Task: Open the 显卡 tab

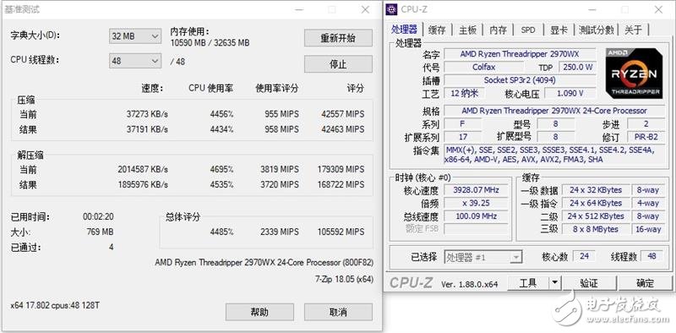Action: (559, 30)
